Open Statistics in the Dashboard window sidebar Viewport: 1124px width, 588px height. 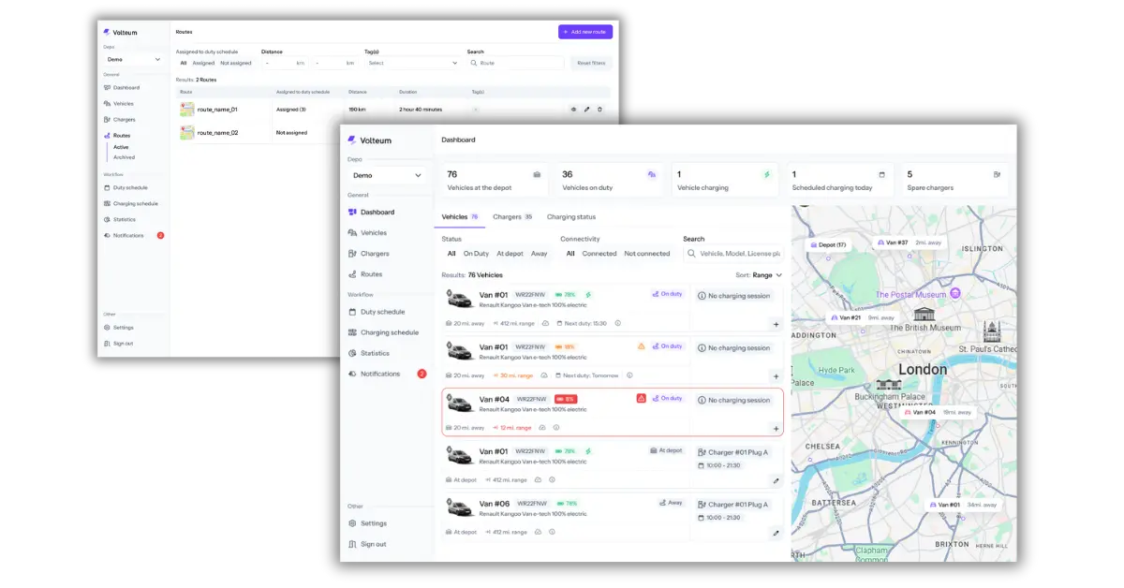(375, 353)
